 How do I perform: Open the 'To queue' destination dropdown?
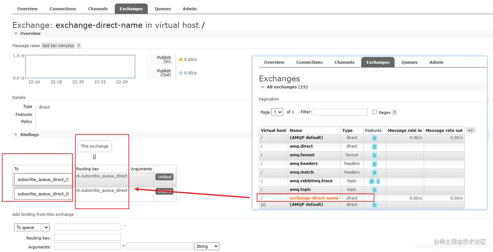coord(32,227)
